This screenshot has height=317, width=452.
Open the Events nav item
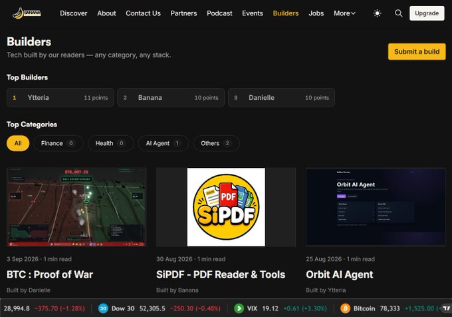click(253, 13)
